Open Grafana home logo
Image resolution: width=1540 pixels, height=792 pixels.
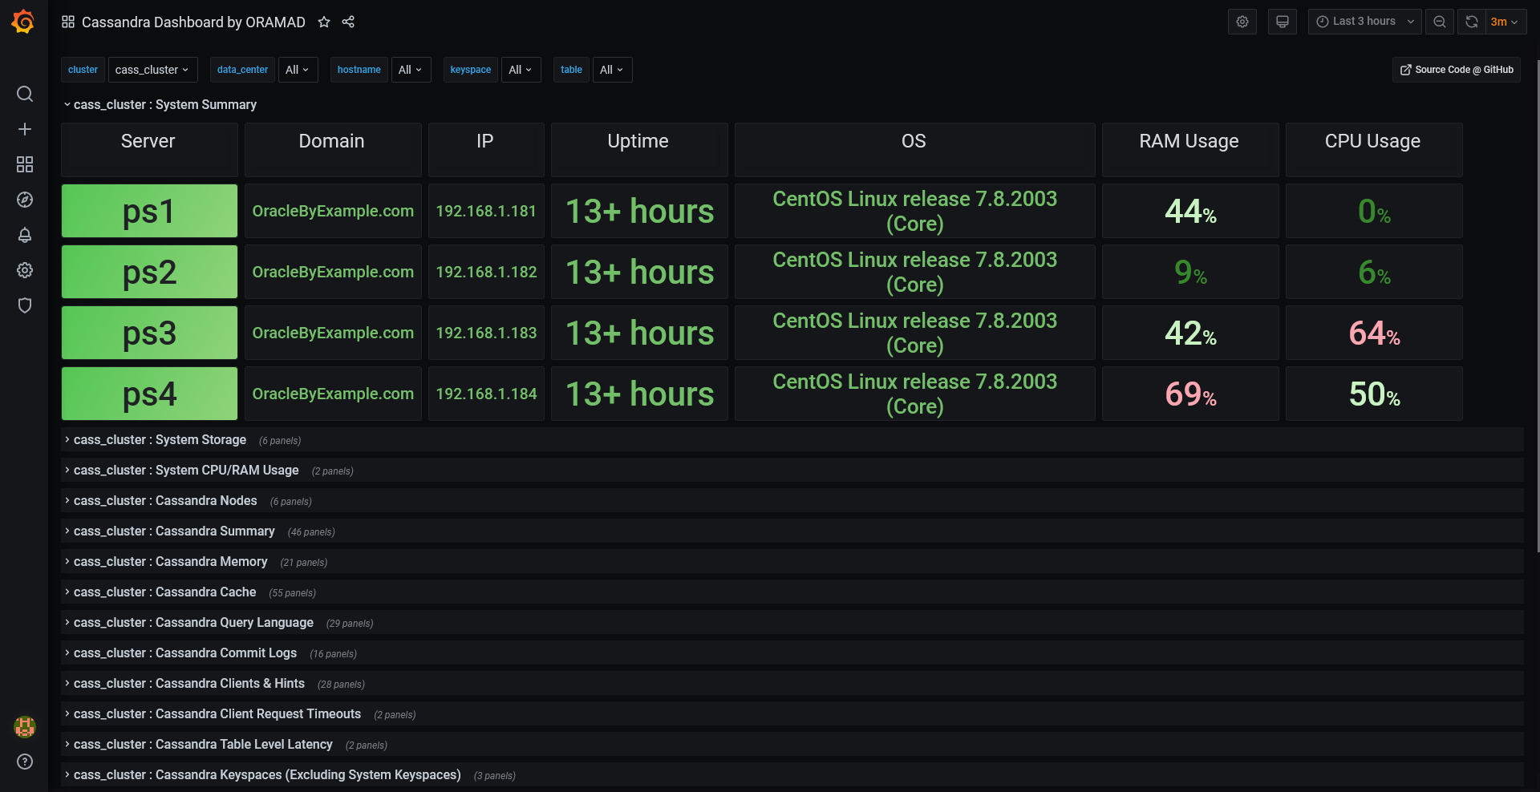[x=24, y=22]
